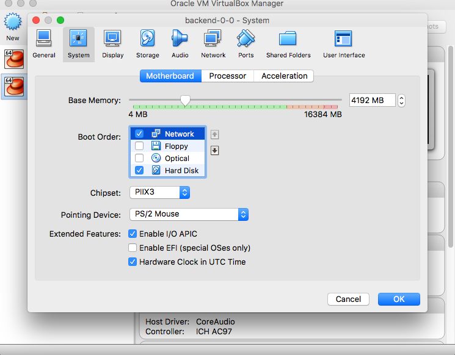
Task: Disable the Enable I/O APIC checkbox
Action: pyautogui.click(x=133, y=234)
